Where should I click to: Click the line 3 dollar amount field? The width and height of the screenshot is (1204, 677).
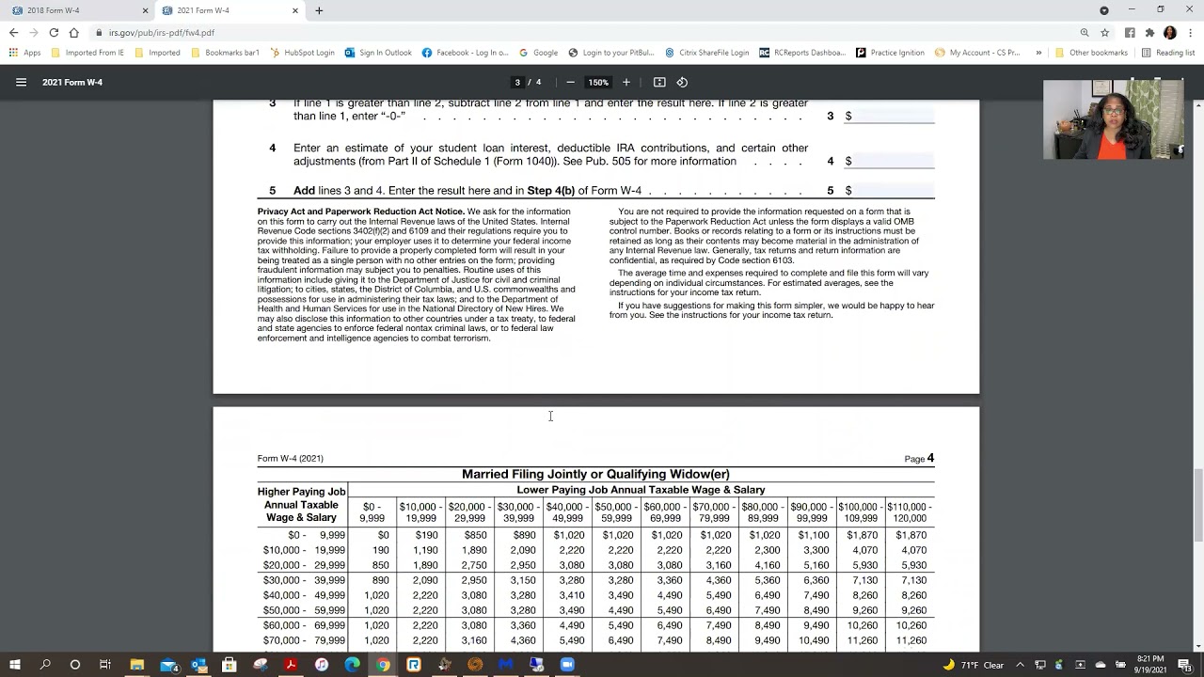[893, 116]
